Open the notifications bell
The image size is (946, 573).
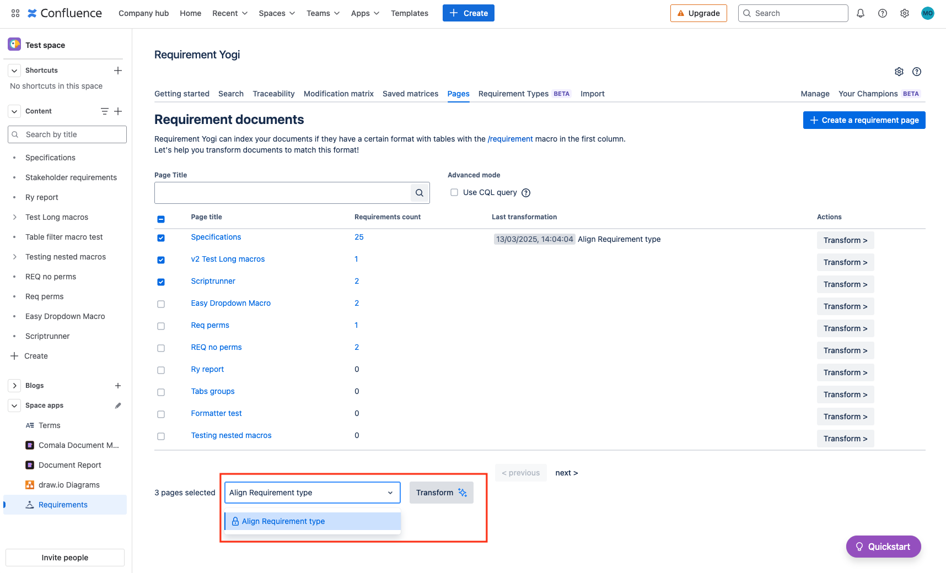pos(861,13)
